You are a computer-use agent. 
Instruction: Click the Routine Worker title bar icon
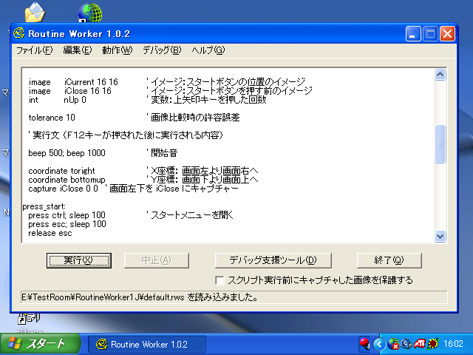[x=19, y=33]
